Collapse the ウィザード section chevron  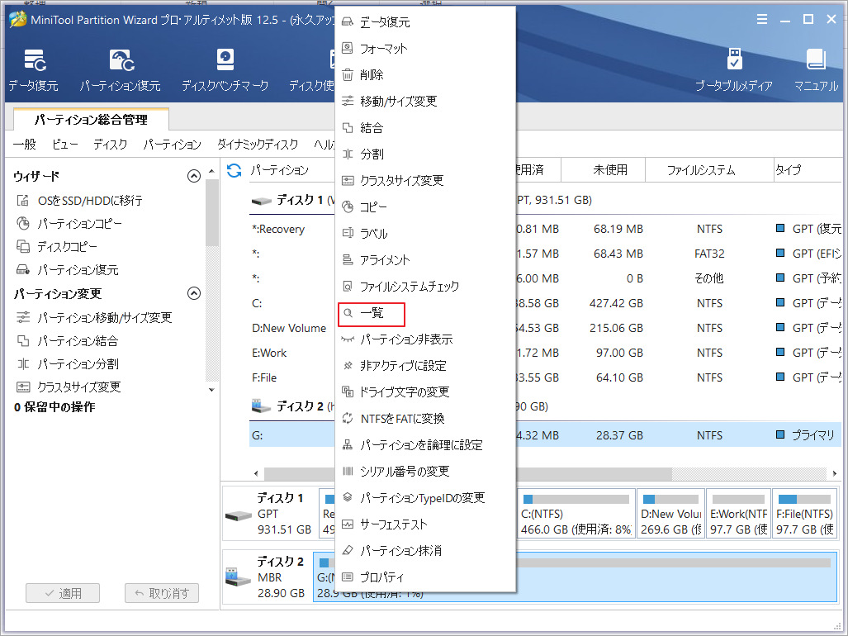[x=194, y=175]
